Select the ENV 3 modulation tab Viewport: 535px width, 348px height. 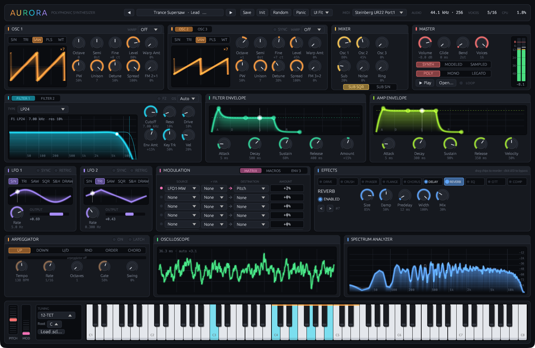(296, 171)
